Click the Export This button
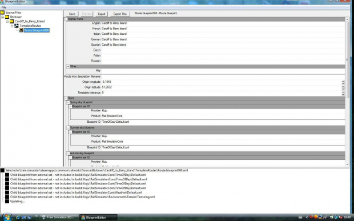Screen dimensions: 354x221 120,14
